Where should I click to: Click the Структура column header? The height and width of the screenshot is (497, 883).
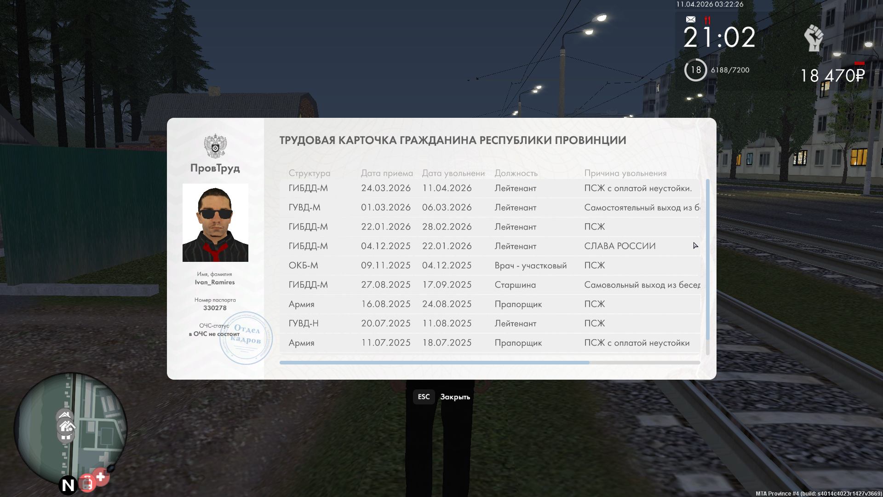(309, 173)
